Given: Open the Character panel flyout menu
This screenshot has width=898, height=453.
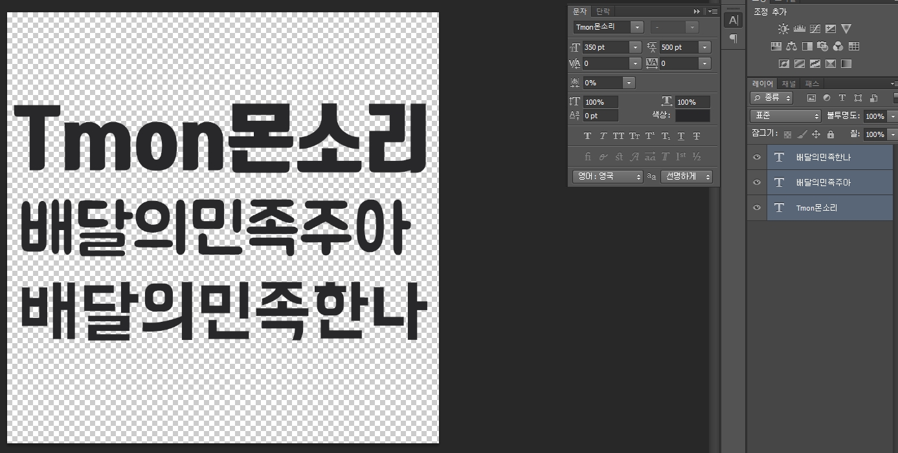Looking at the screenshot, I should [x=713, y=11].
